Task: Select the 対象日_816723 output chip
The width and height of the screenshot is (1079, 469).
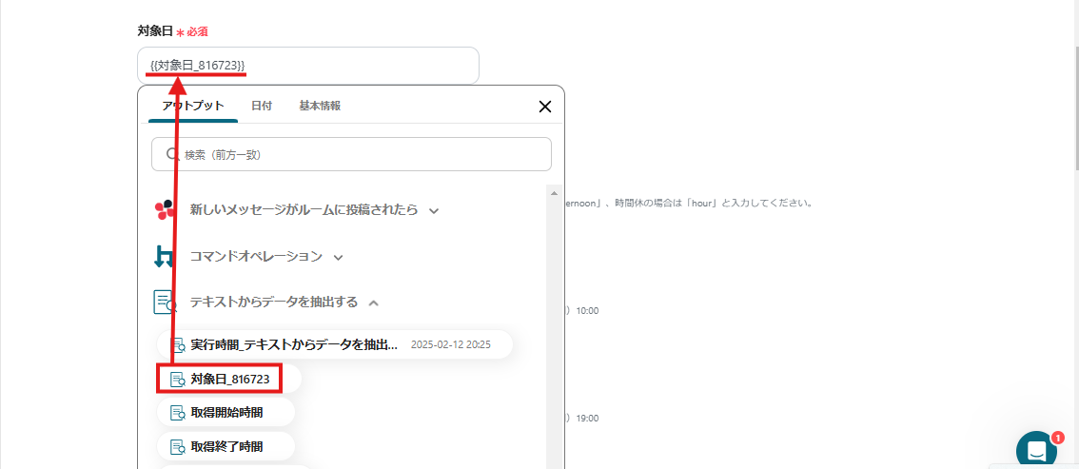Action: [228, 379]
